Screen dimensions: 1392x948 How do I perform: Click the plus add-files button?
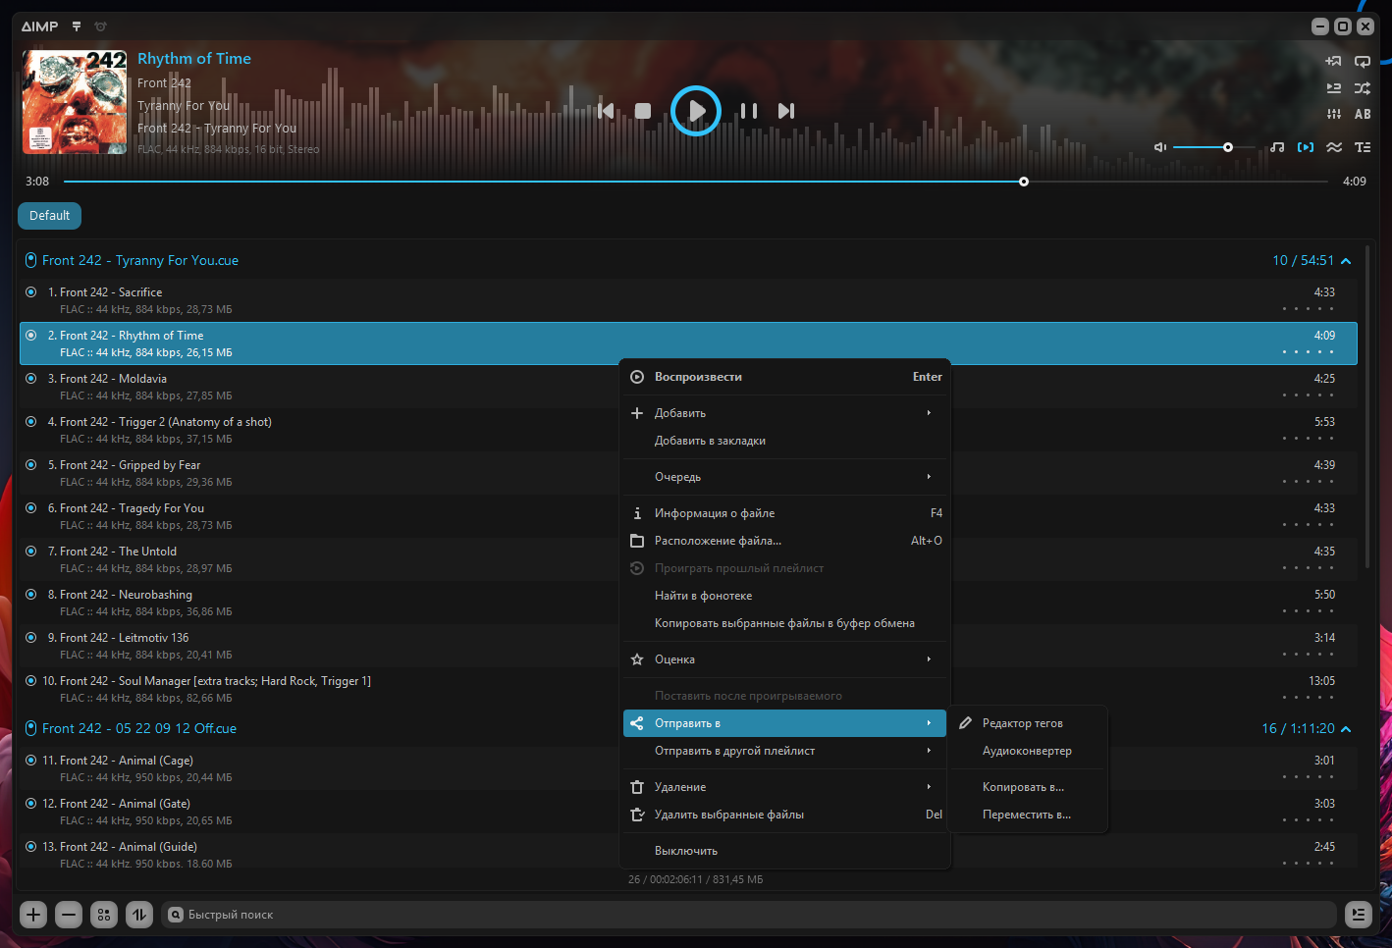coord(33,915)
